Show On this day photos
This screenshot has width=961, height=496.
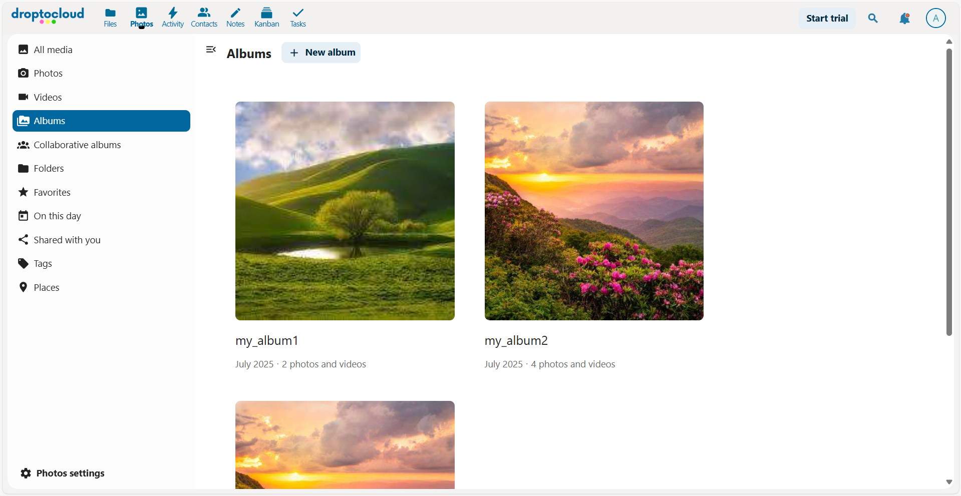pyautogui.click(x=57, y=216)
